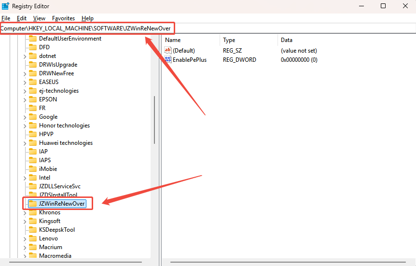Select the (Default) string value icon
Image resolution: width=416 pixels, height=266 pixels.
click(168, 50)
